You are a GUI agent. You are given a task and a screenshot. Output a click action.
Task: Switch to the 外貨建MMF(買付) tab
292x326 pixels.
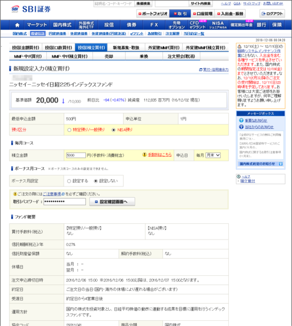tap(164, 47)
